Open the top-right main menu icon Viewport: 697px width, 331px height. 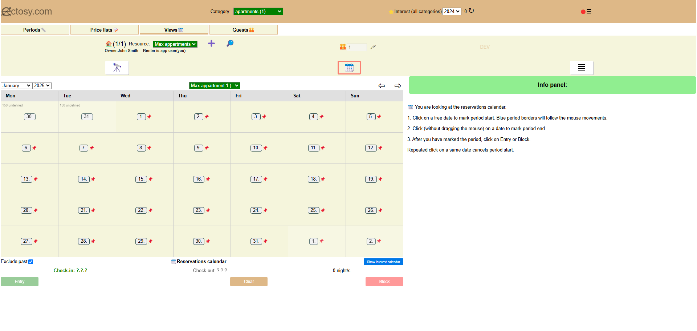click(588, 12)
